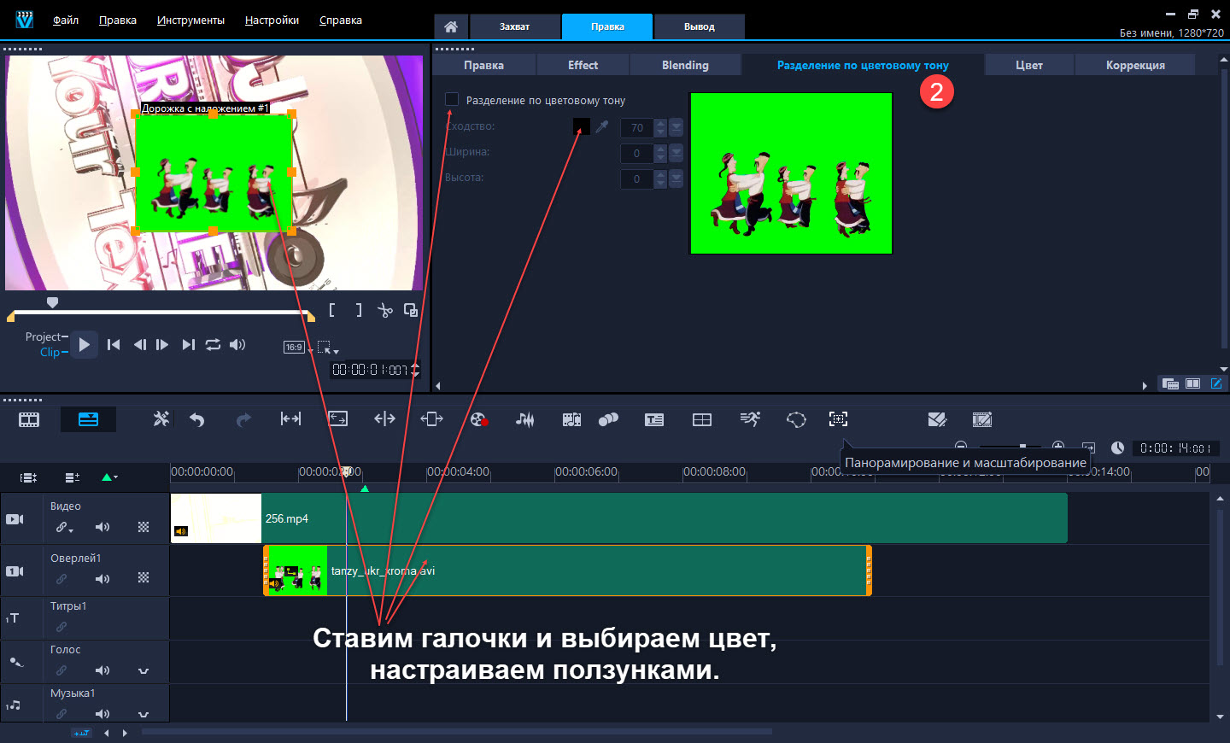
Task: Open the 16:9 aspect ratio dropdown
Action: pos(294,347)
